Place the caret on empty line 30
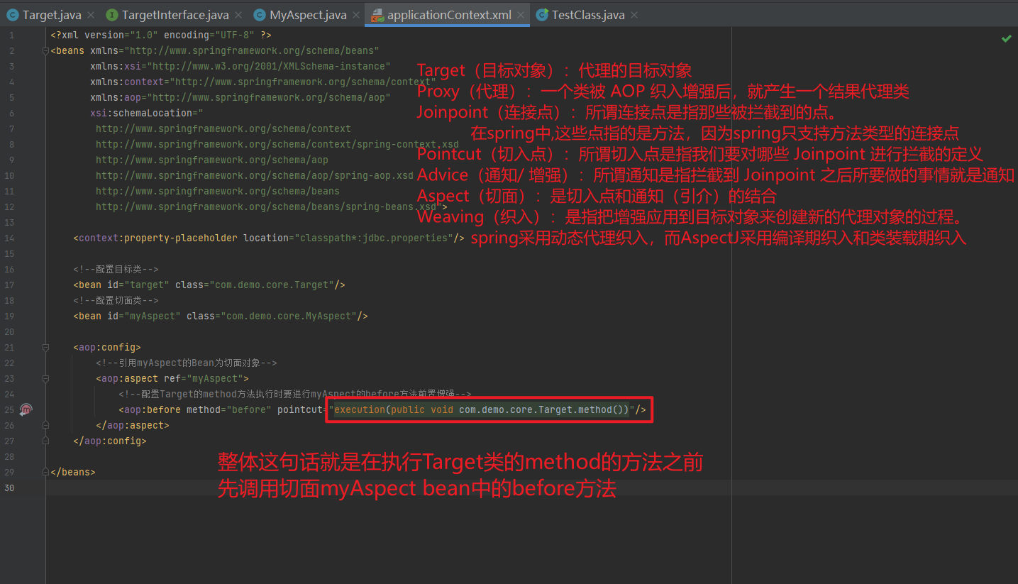The image size is (1018, 584). coord(532,487)
